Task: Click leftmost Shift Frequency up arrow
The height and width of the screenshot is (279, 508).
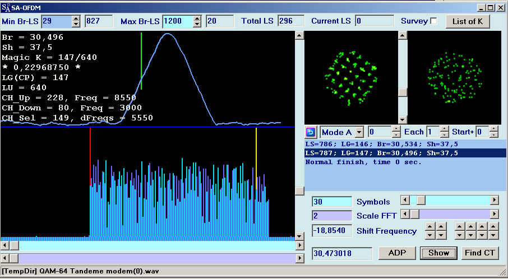Action: [430, 226]
